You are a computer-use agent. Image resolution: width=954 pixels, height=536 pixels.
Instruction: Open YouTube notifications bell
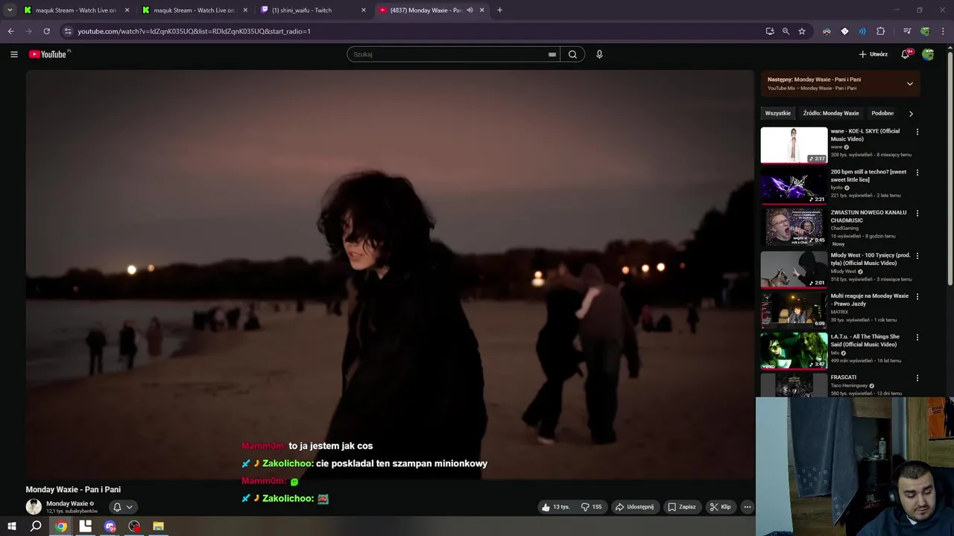(x=906, y=54)
